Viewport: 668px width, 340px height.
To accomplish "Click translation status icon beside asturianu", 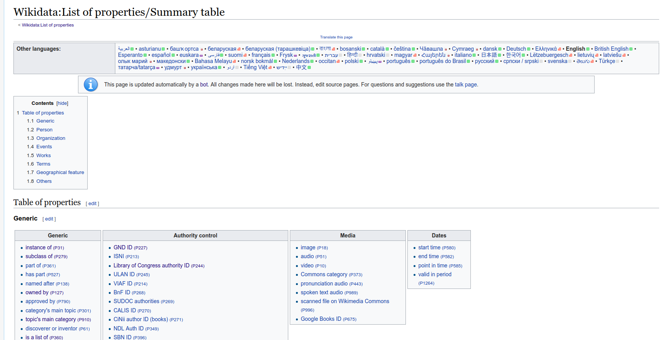I will [x=163, y=49].
